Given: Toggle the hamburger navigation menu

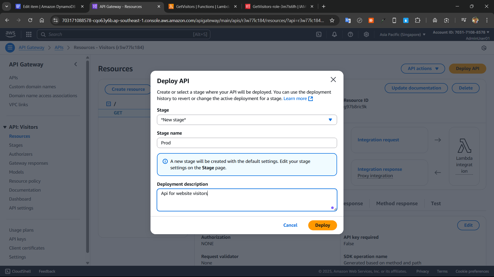Looking at the screenshot, I should tap(10, 47).
